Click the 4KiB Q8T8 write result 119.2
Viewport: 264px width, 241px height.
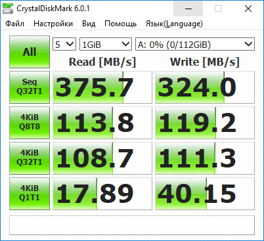(x=205, y=123)
